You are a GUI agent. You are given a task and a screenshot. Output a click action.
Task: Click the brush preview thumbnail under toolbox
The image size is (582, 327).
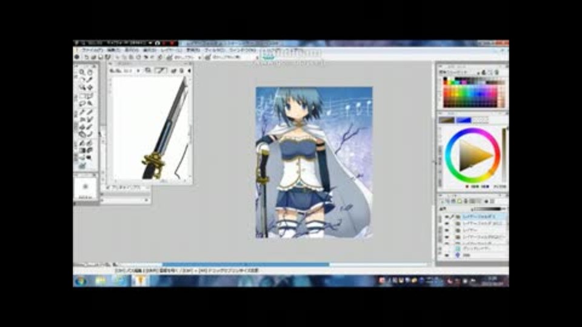(85, 188)
